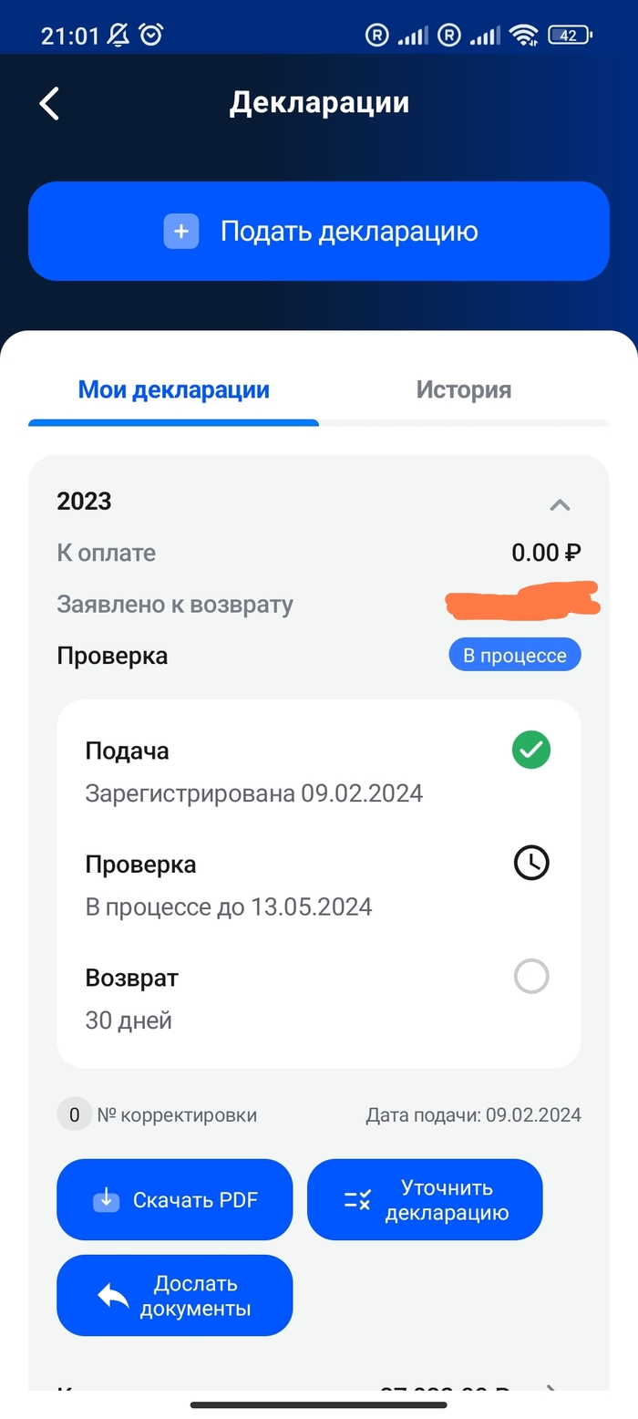Tap the plus icon on Подать декларацию
Screen dimensions: 638x1419
coord(180,232)
